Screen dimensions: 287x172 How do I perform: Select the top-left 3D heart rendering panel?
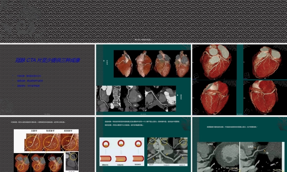217,62
